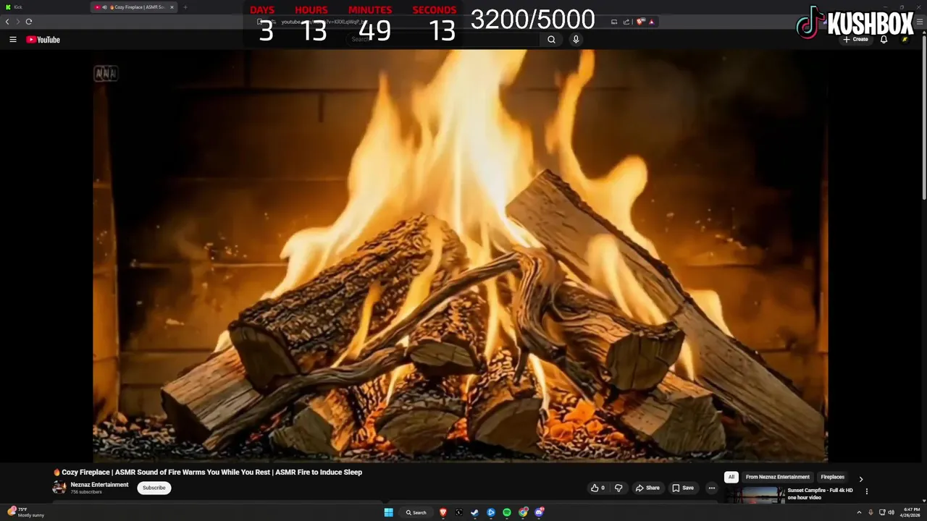The image size is (927, 521).
Task: Open Brave Shields lion icon
Action: pyautogui.click(x=640, y=22)
